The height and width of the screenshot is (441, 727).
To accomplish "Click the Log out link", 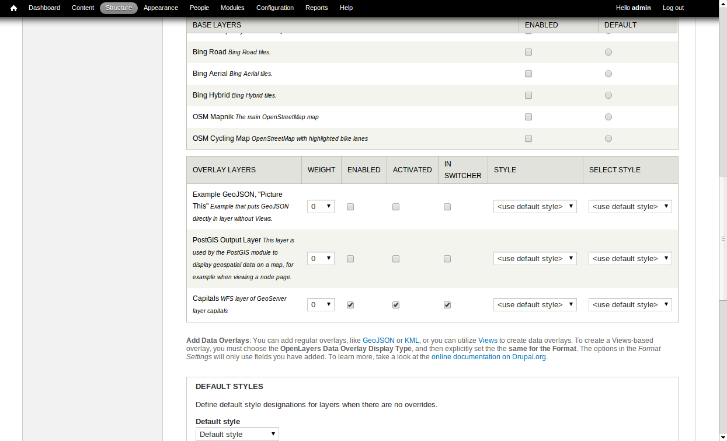I will [x=673, y=8].
